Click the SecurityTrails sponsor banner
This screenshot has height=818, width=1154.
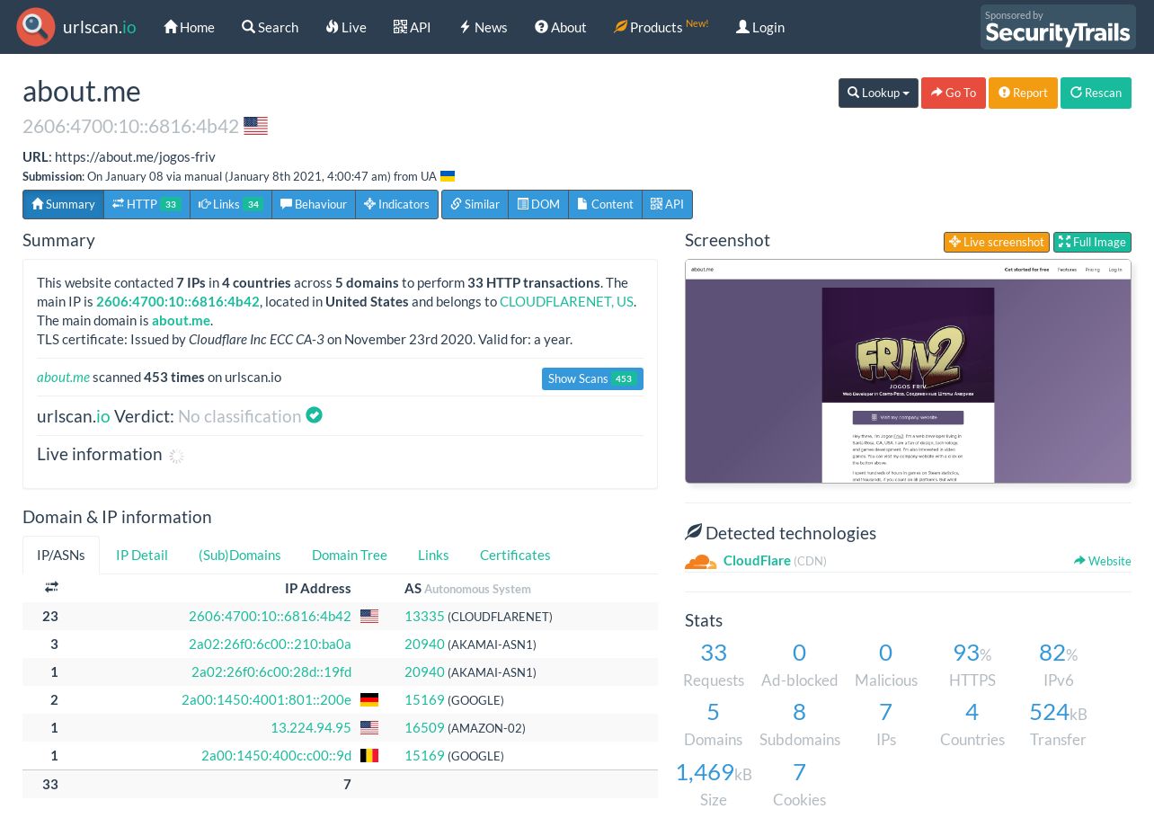(x=1058, y=27)
